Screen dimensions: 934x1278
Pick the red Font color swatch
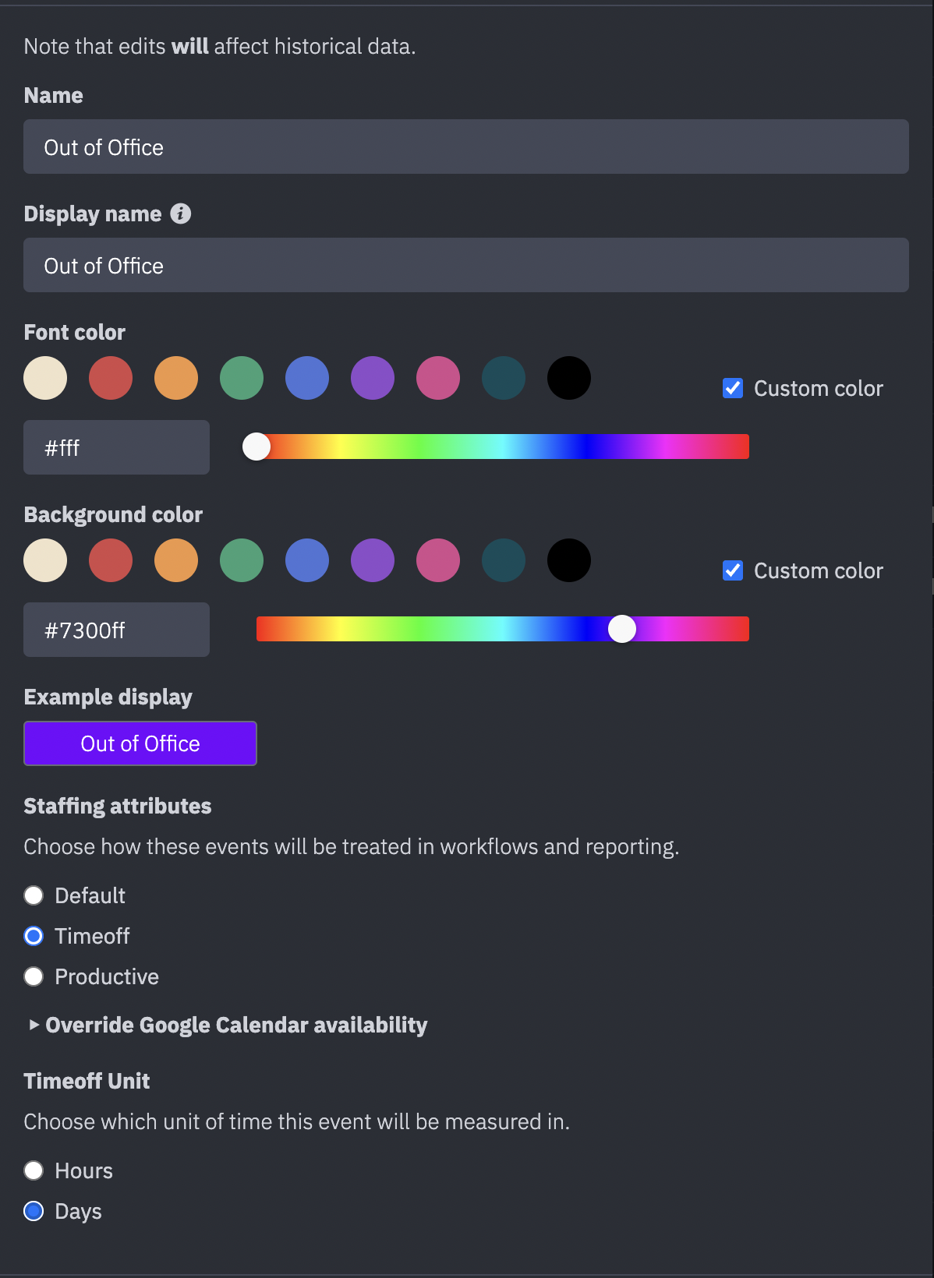pyautogui.click(x=111, y=378)
